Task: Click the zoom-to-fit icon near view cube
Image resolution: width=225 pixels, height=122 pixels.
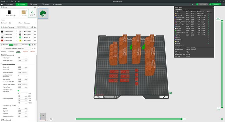Action: [x=51, y=119]
